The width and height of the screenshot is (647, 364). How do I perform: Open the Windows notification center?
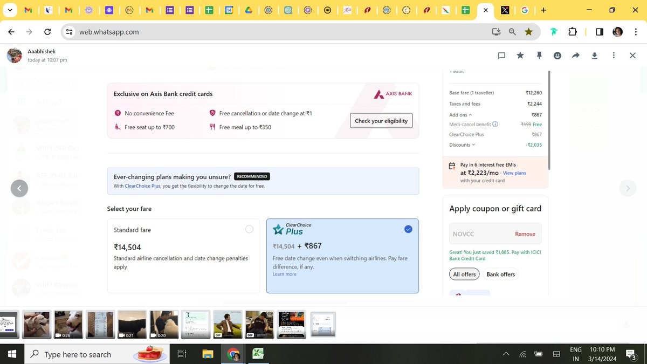pos(632,354)
